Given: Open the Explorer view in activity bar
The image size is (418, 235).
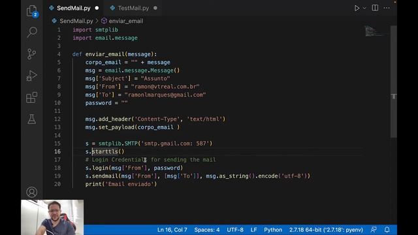Looking at the screenshot, I should click(32, 11).
